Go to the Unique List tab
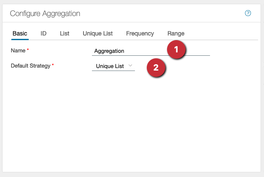264x177 pixels. click(x=98, y=33)
